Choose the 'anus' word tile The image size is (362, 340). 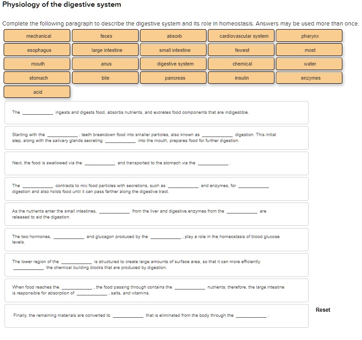click(x=106, y=64)
